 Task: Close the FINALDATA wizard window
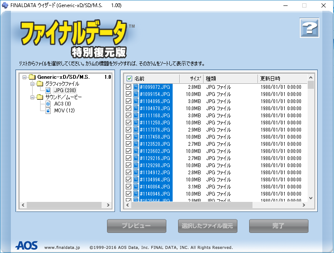pos(324,5)
